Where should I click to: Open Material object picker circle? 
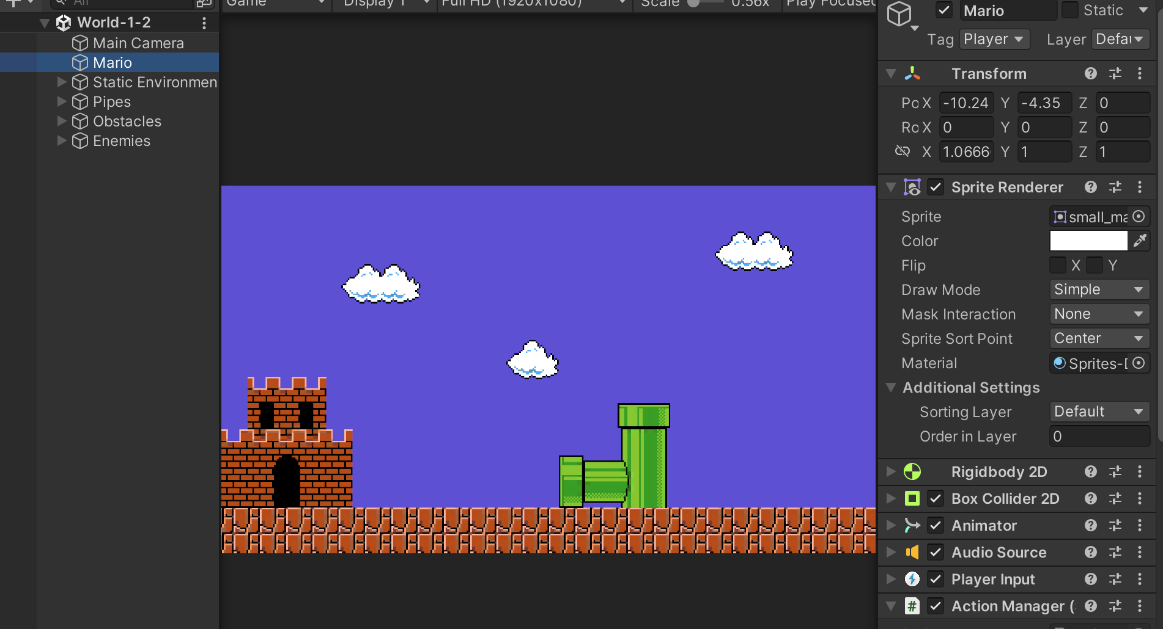tap(1139, 363)
